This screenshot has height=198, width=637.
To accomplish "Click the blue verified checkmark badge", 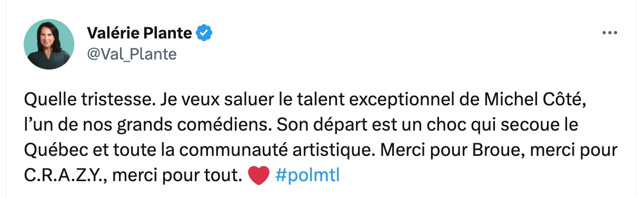I will 204,33.
